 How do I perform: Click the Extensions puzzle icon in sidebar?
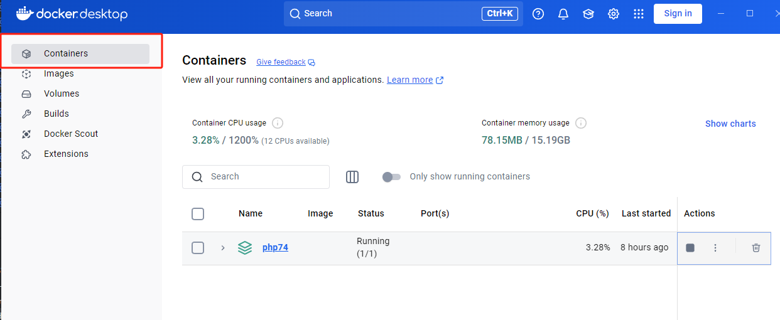pos(26,154)
